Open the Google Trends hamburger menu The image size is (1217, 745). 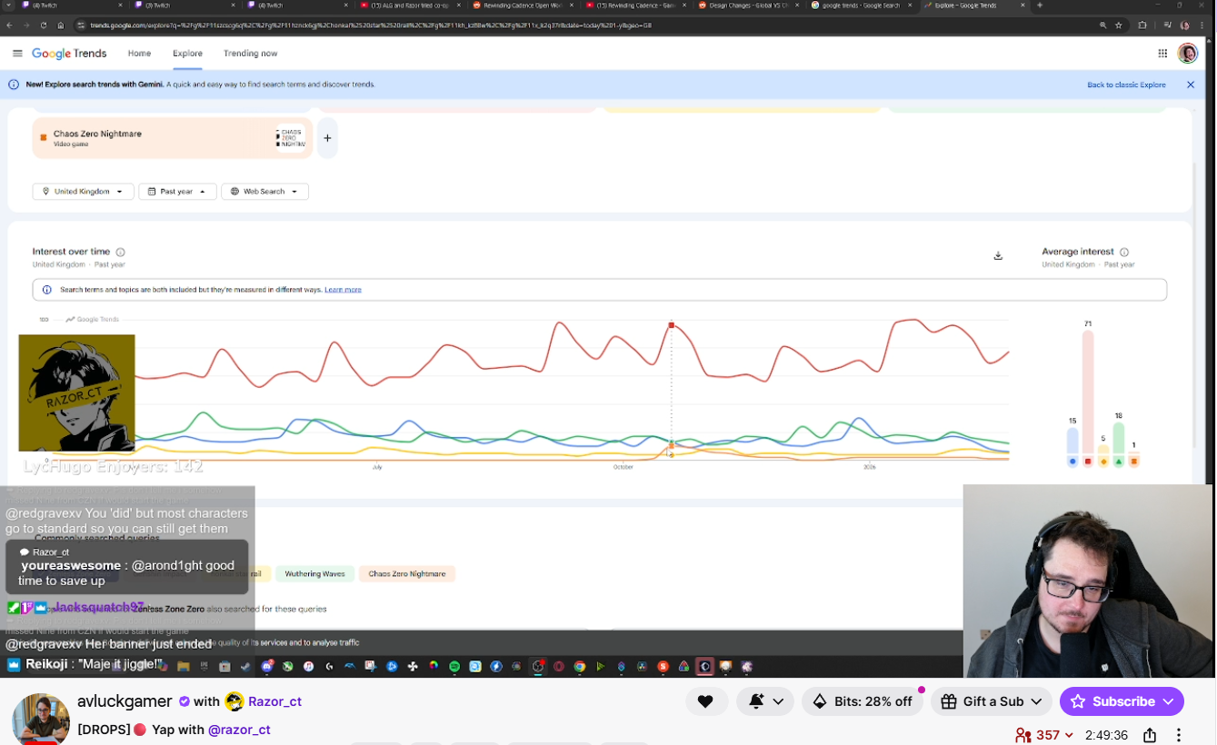pyautogui.click(x=17, y=54)
